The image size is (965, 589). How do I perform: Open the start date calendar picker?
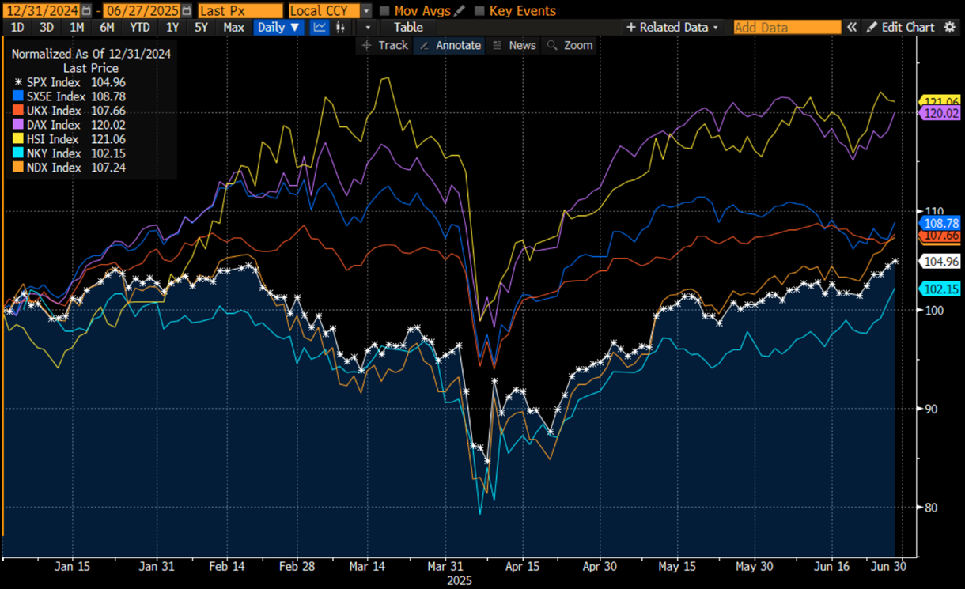point(86,11)
